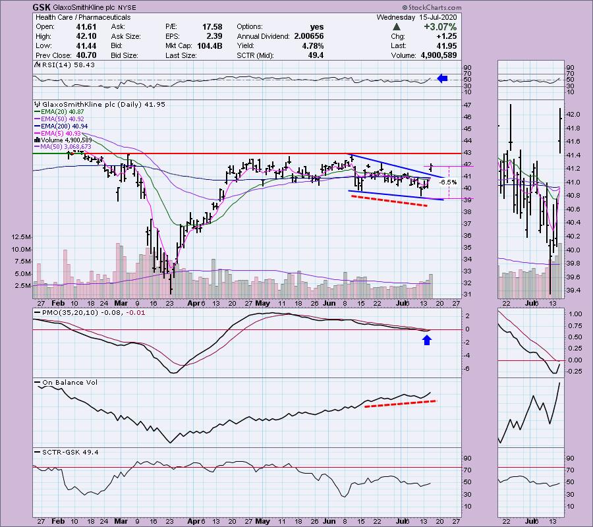Screen dimensions: 593x527
Task: Click the 12.5M volume axis label
Action: (21, 237)
